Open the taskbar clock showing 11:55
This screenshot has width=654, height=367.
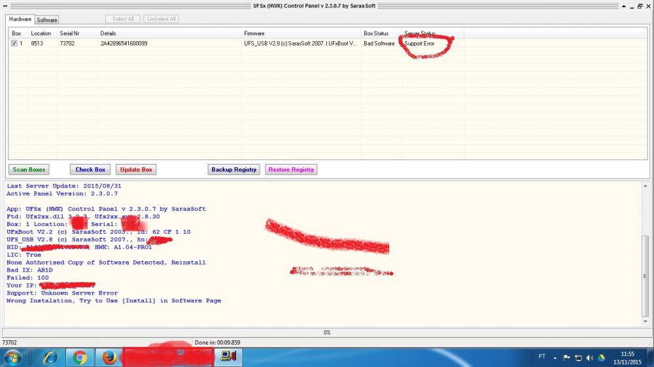pyautogui.click(x=627, y=358)
